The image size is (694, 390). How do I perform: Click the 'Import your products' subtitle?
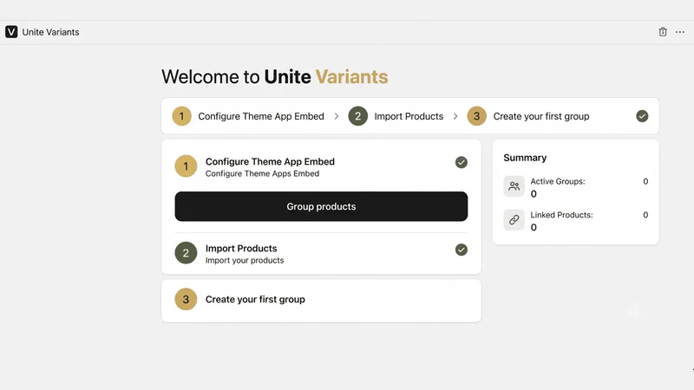[x=245, y=261]
